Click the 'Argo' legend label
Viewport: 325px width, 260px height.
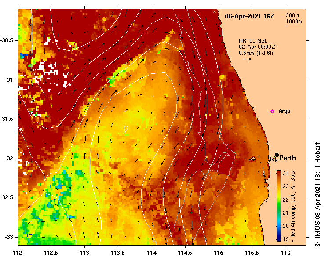click(285, 111)
